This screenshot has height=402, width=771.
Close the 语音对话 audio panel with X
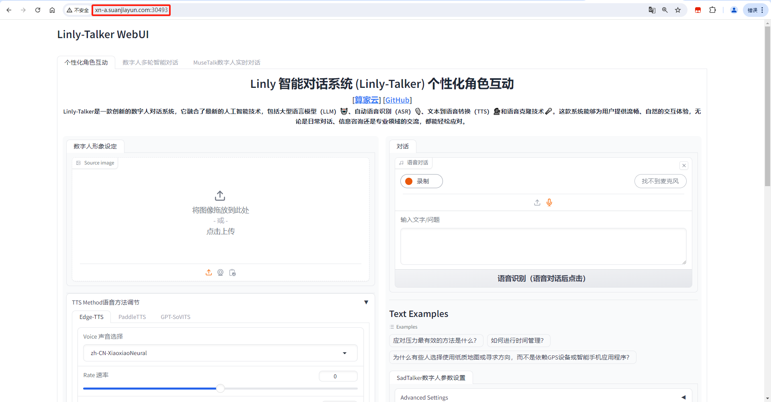[684, 165]
